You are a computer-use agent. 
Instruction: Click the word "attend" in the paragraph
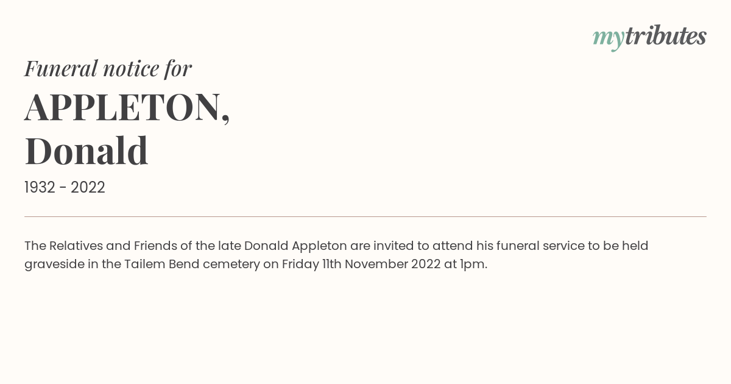click(x=453, y=246)
